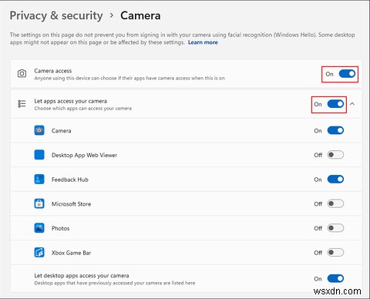Click the Photos app icon
Image resolution: width=370 pixels, height=299 pixels.
[39, 228]
